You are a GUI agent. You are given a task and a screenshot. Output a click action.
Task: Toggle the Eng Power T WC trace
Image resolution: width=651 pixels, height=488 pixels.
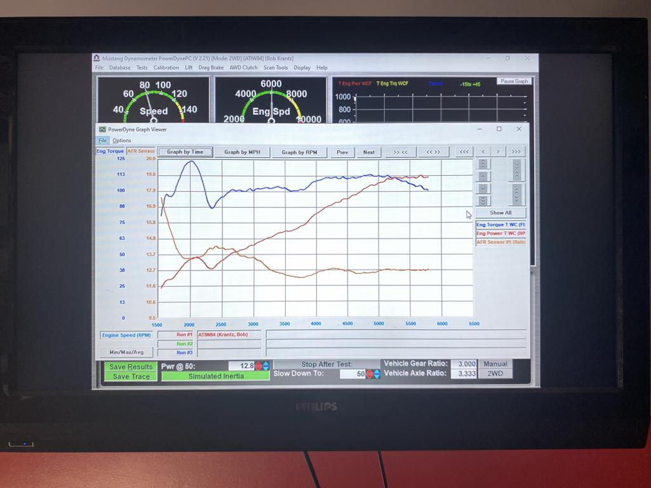[500, 234]
